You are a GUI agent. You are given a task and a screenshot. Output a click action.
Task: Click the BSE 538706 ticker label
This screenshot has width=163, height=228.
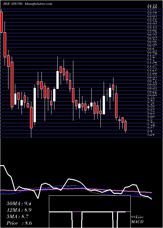pyautogui.click(x=13, y=4)
